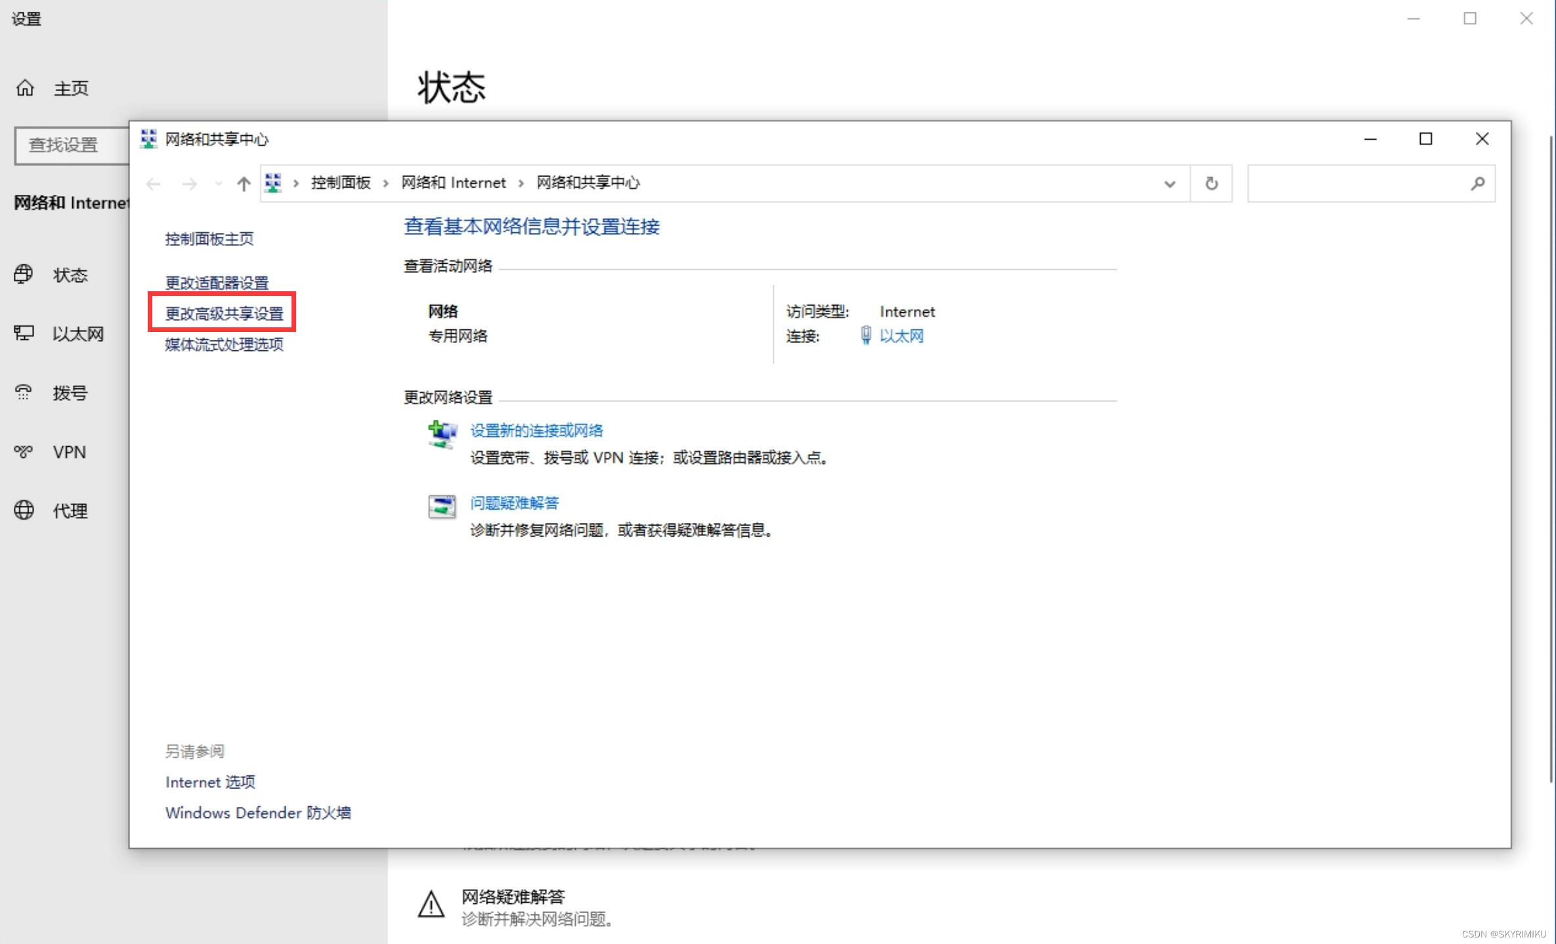Click the warning triangle icon beside 网络疑难解答

[x=431, y=905]
